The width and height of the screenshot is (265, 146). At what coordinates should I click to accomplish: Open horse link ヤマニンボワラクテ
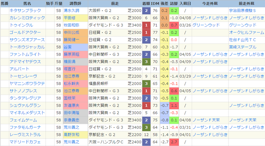pyautogui.click(x=27, y=84)
